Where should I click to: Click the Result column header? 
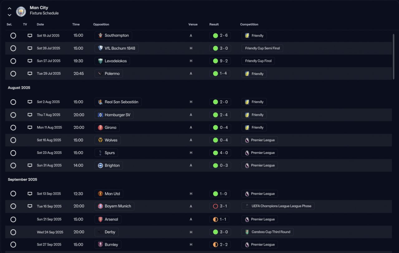214,24
